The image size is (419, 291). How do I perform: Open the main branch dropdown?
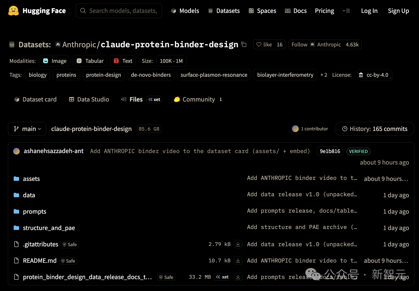[27, 129]
